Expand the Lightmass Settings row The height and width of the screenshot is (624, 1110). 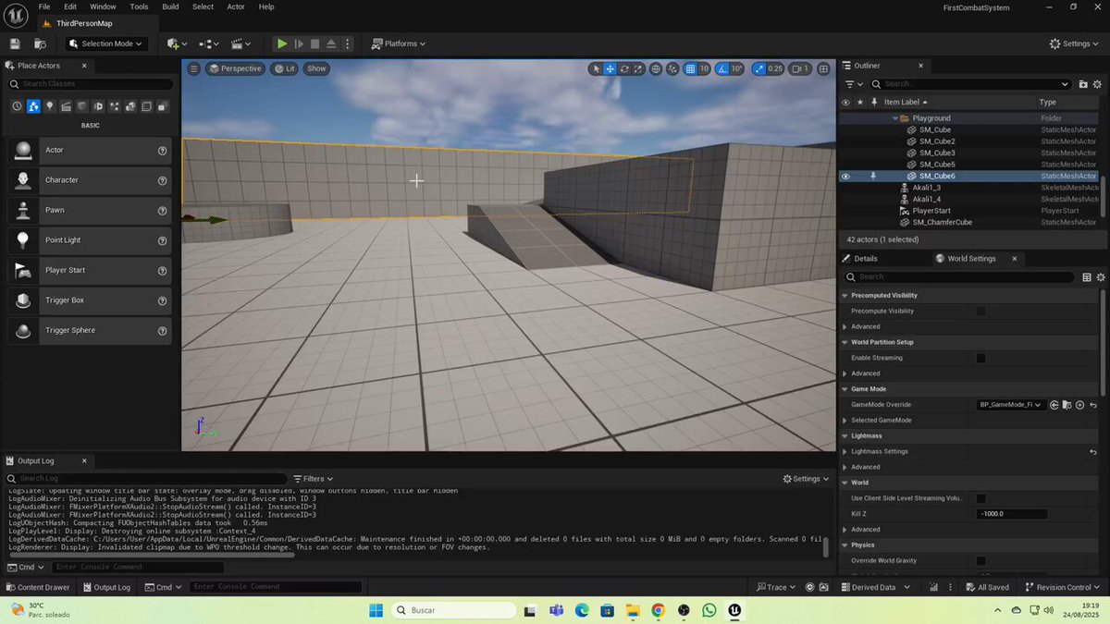pyautogui.click(x=845, y=451)
